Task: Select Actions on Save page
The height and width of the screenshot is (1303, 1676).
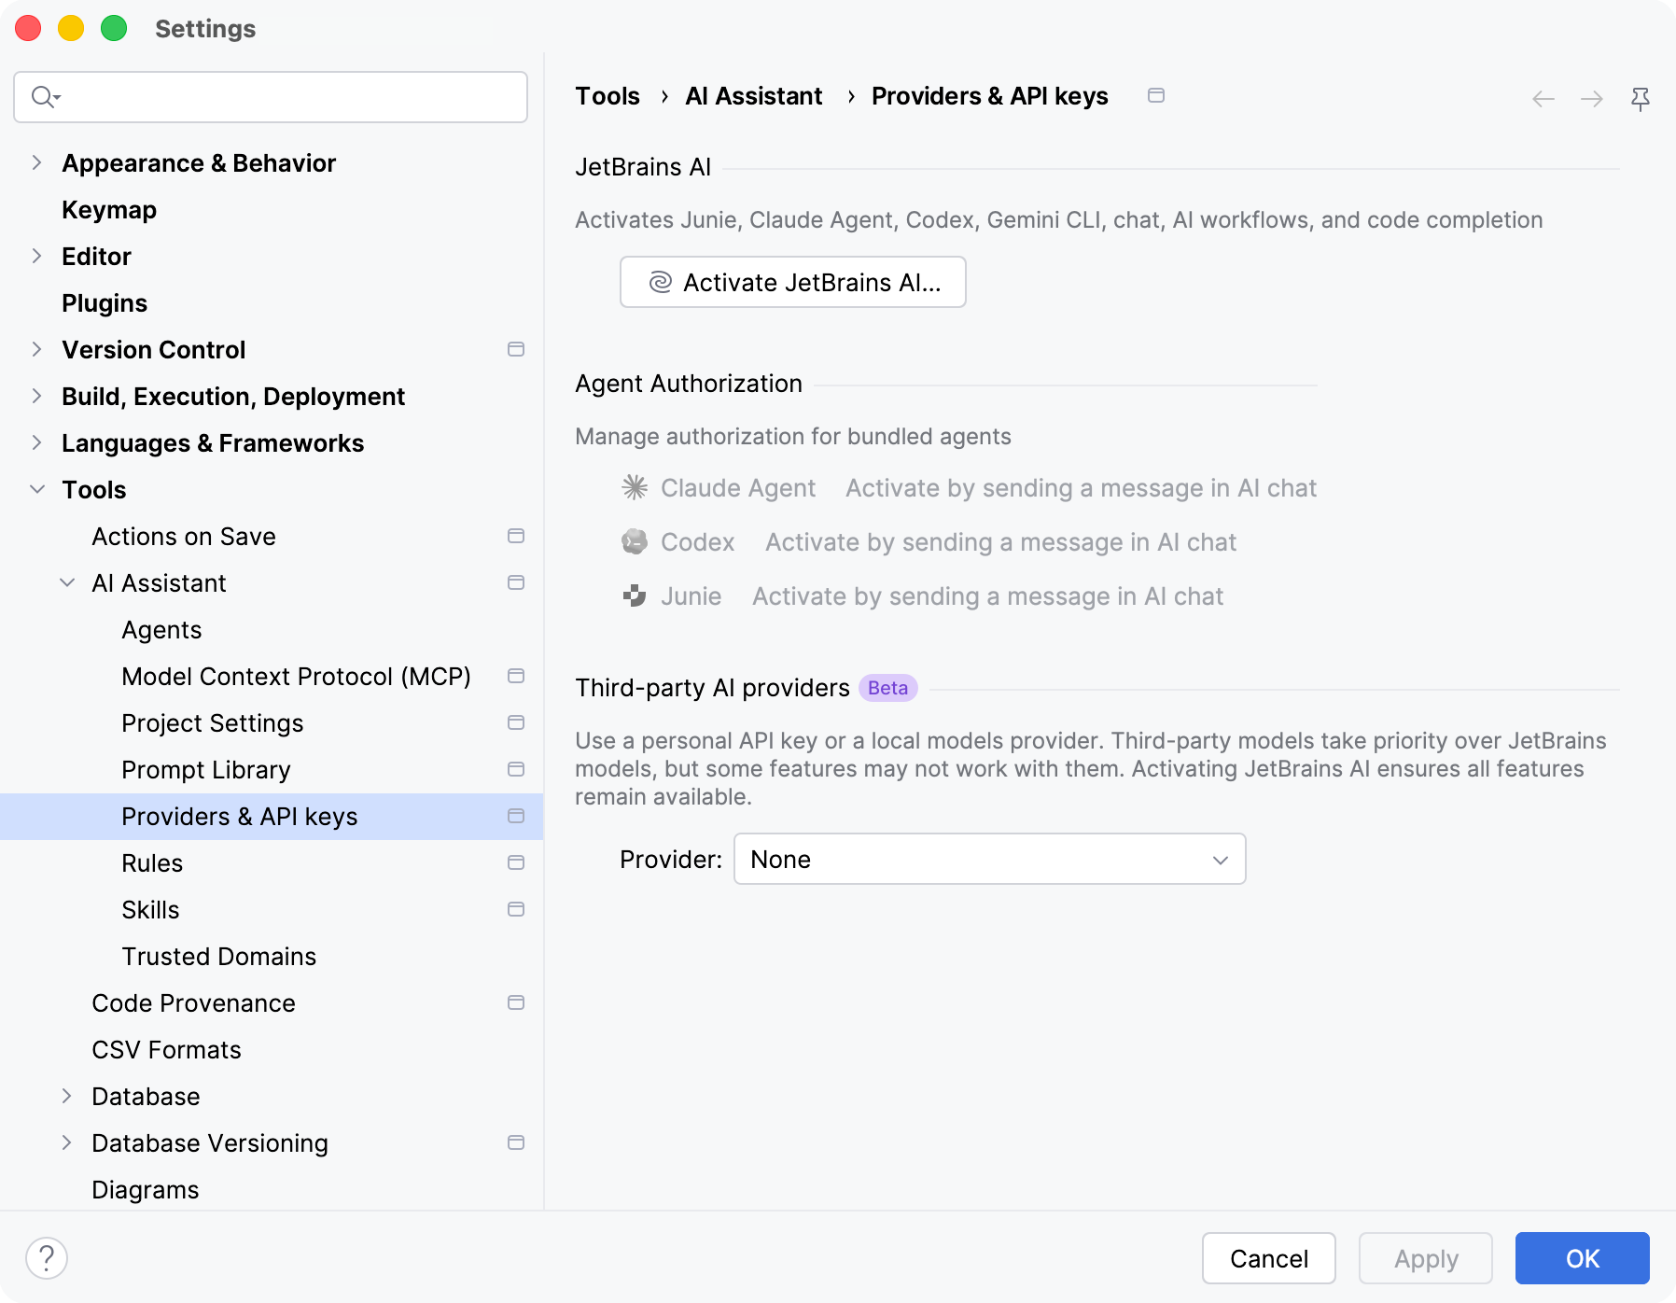Action: (x=184, y=537)
